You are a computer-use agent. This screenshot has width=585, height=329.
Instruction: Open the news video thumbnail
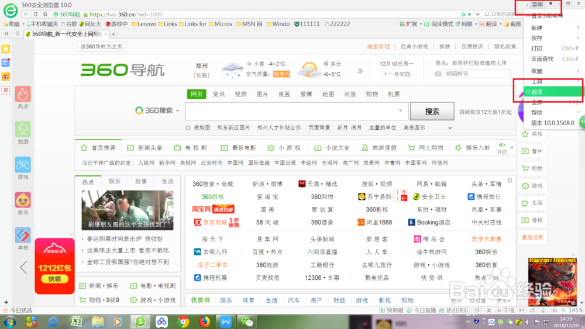pos(128,210)
